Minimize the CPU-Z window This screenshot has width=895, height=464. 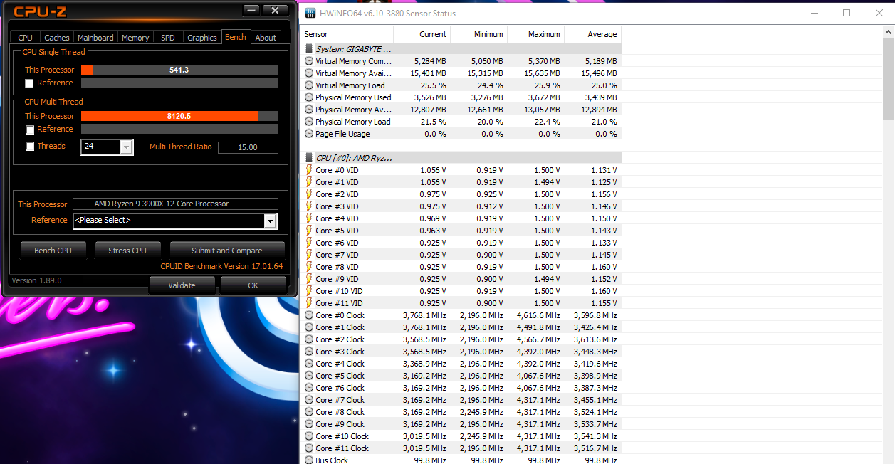tap(251, 10)
